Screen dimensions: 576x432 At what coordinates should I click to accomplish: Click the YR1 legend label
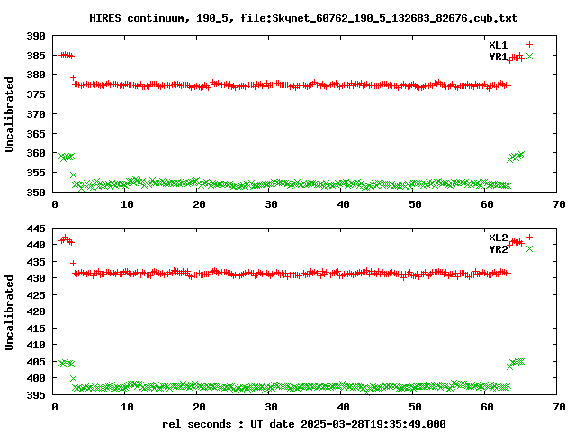click(x=498, y=57)
